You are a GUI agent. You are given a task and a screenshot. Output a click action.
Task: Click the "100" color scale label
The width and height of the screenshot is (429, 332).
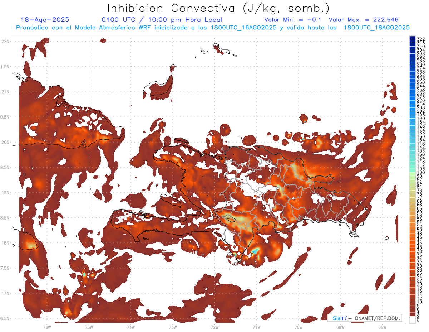tap(421, 173)
